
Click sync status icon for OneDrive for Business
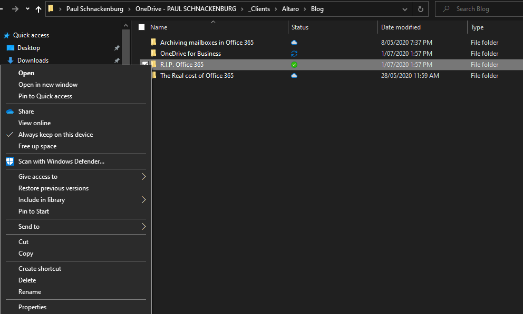click(x=294, y=54)
